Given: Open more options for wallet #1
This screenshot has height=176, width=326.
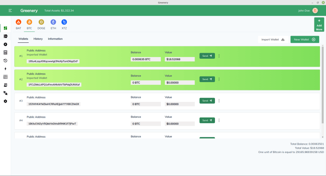Looking at the screenshot, I should 219,56.
